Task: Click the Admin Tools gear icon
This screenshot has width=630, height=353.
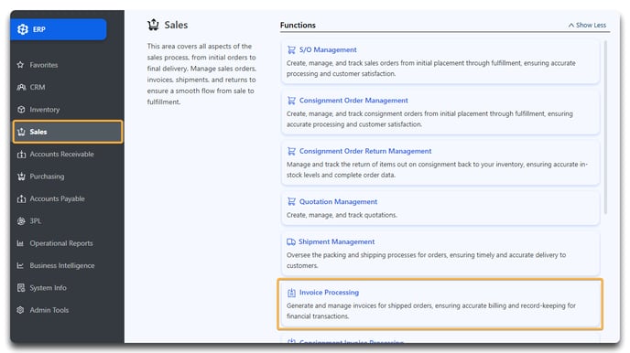Action: click(x=20, y=310)
